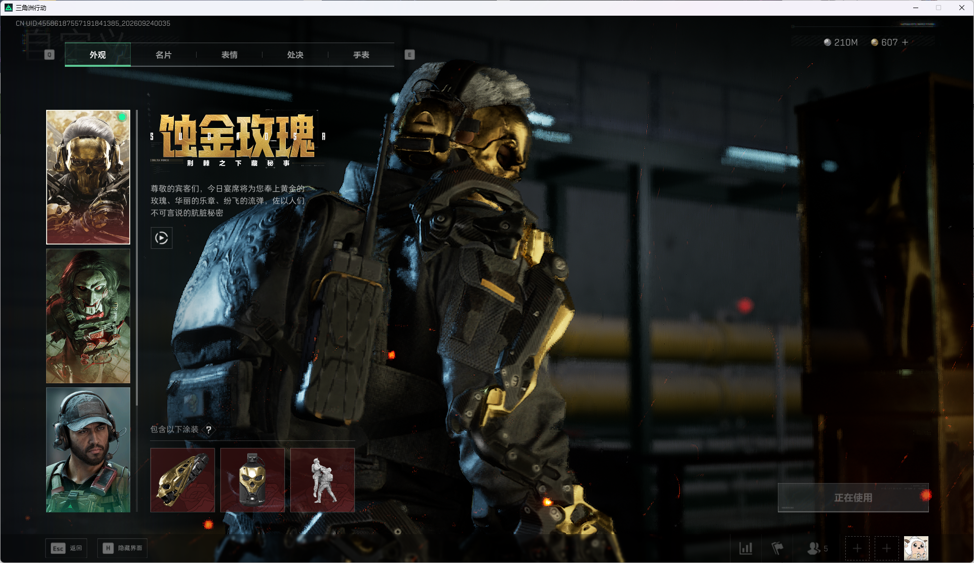Click the E next-tab key icon
The height and width of the screenshot is (563, 974).
[x=410, y=55]
